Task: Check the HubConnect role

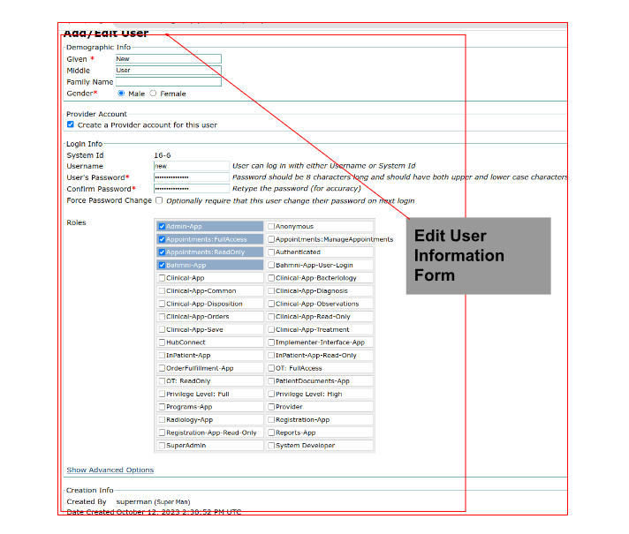Action: (x=162, y=342)
